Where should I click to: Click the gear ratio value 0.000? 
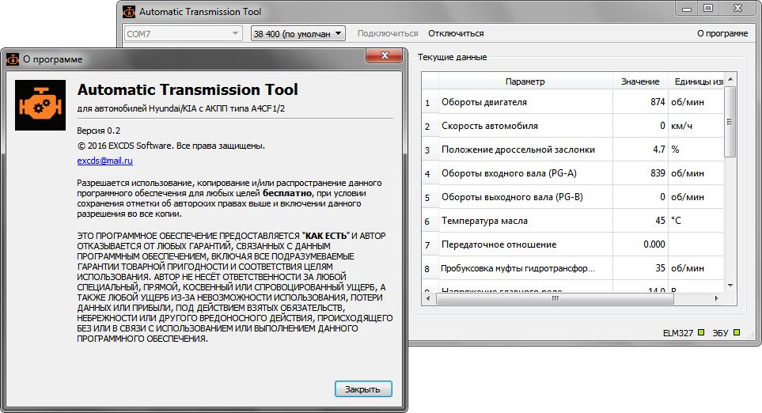click(654, 244)
